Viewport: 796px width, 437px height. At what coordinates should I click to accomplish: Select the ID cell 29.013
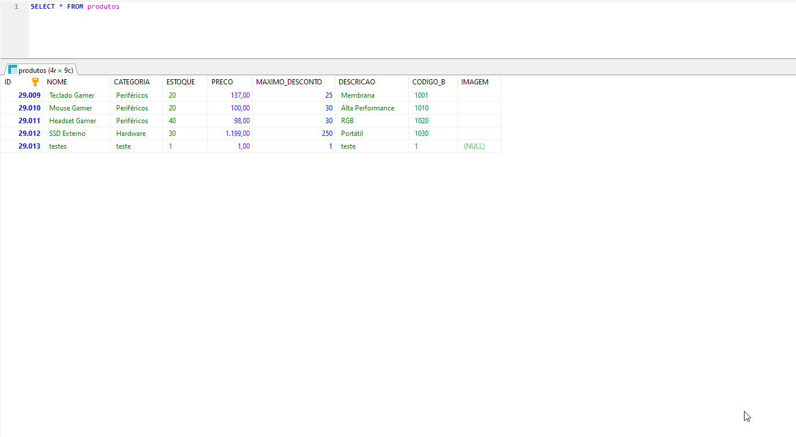22,146
